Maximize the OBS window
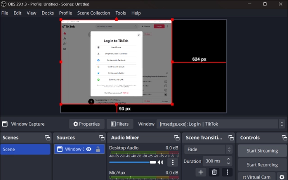Image resolution: width=288 pixels, height=180 pixels. pyautogui.click(x=265, y=4)
